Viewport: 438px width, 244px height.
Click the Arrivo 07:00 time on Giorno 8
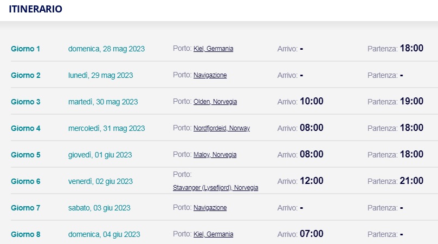(x=312, y=233)
